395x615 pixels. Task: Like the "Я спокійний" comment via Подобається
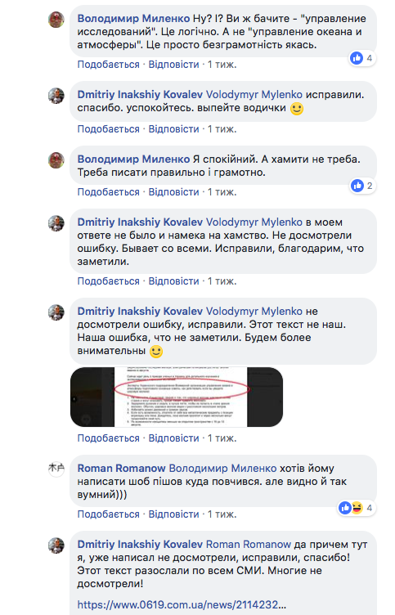(x=108, y=192)
